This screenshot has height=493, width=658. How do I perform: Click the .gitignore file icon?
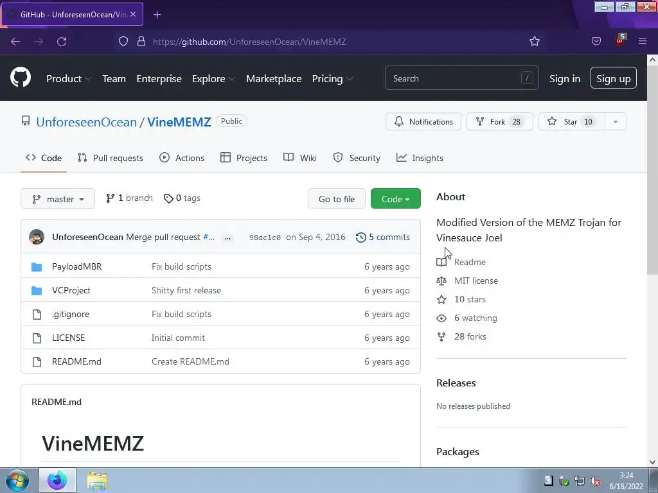click(x=37, y=315)
